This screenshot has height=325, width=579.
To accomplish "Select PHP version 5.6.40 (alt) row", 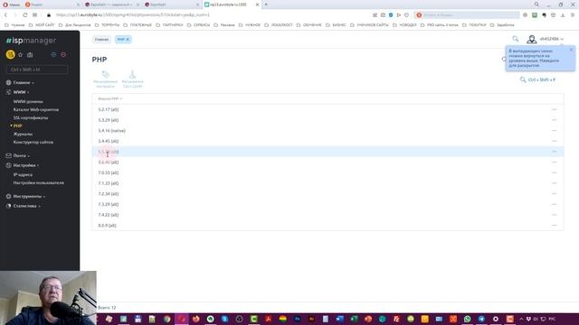I will pos(327,162).
